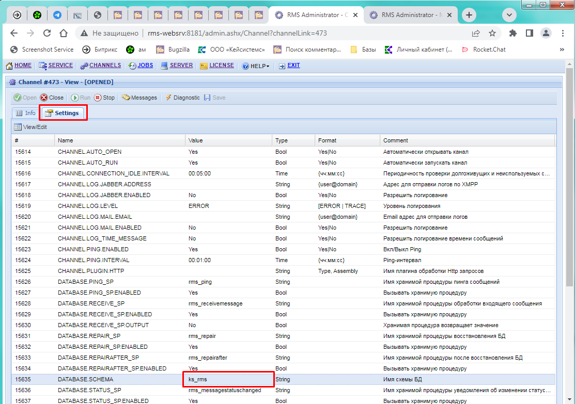This screenshot has height=404, width=575.
Task: Open the SERVICE menu link
Action: click(56, 65)
